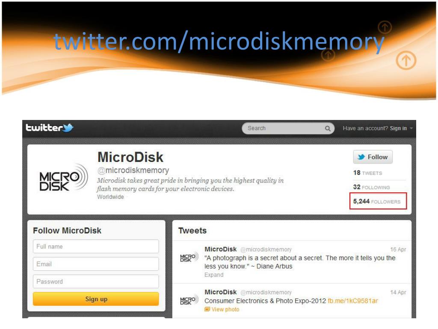Click the View photo icon

point(207,309)
